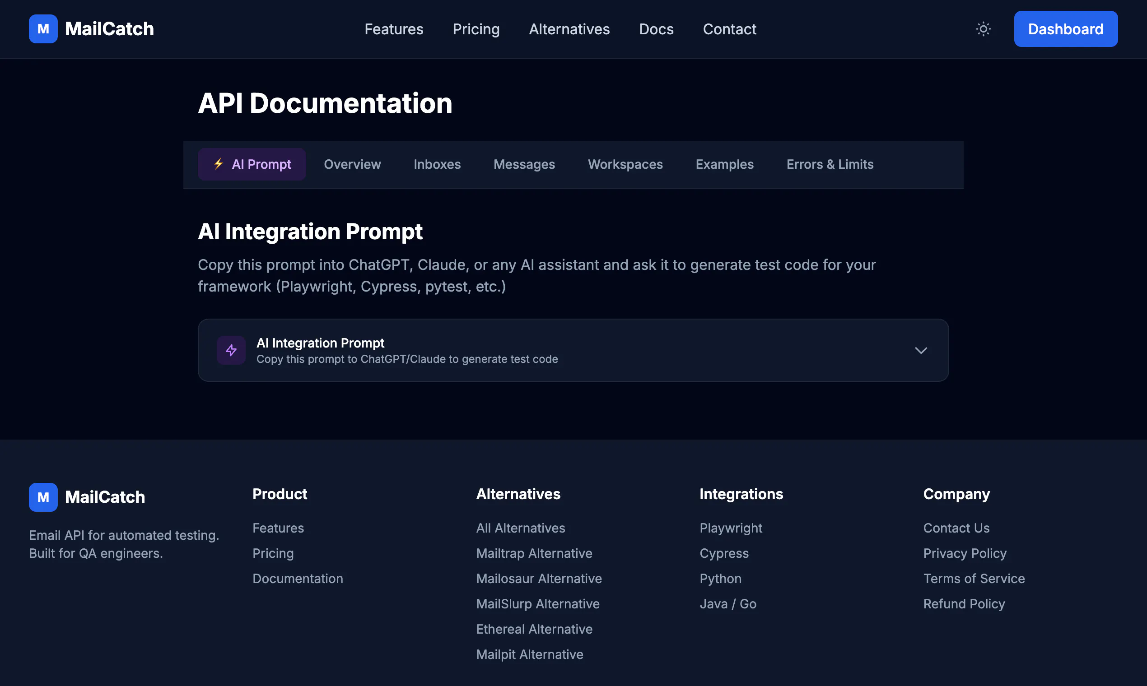The width and height of the screenshot is (1147, 686).
Task: Open the Mailpit Alternative link
Action: click(x=530, y=654)
